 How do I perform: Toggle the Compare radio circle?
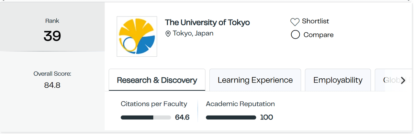[295, 35]
